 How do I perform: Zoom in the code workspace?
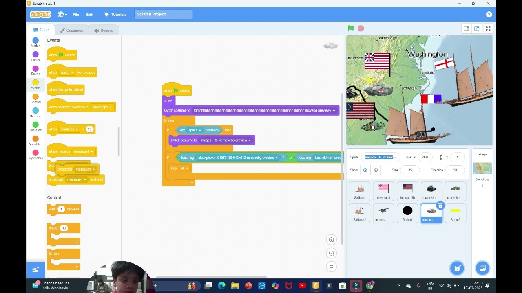332,240
